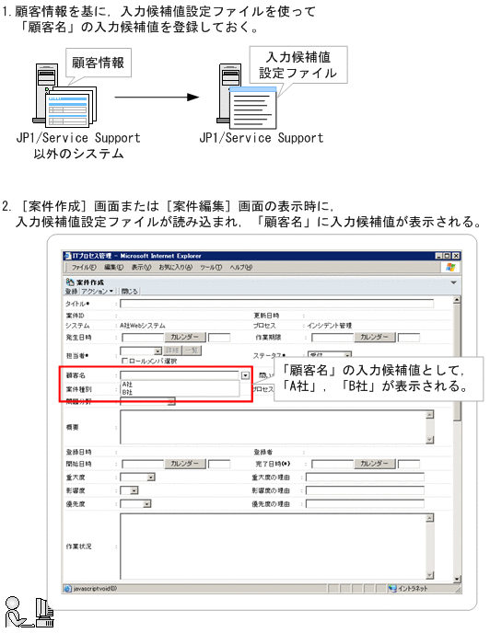490x633 pixels.
Task: Collapse the header with the down triangle
Action: (453, 282)
